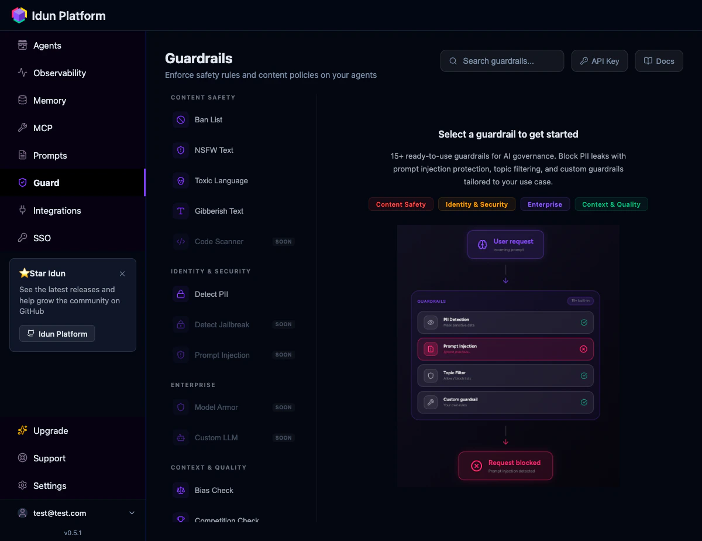
Task: Click the Bias Check scales icon
Action: [x=181, y=490]
